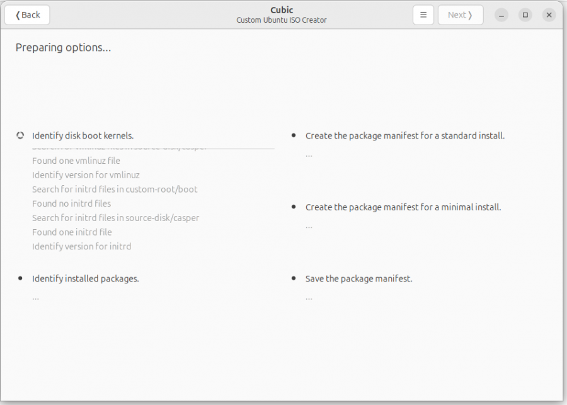This screenshot has height=405, width=567.
Task: Click the Cubic title in header bar
Action: tap(282, 10)
